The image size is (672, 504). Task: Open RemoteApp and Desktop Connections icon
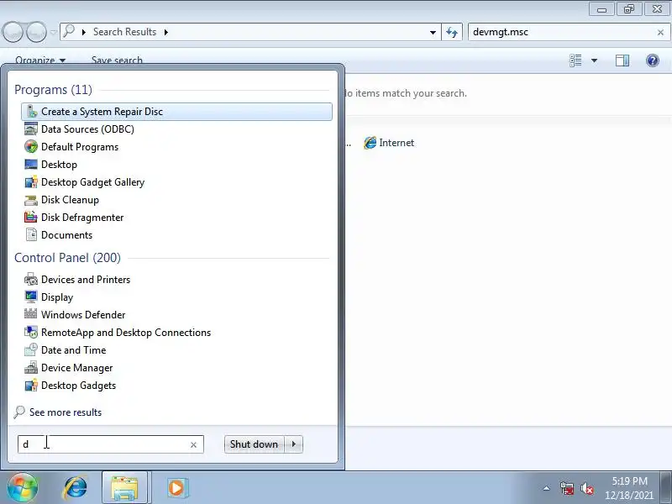coord(31,332)
